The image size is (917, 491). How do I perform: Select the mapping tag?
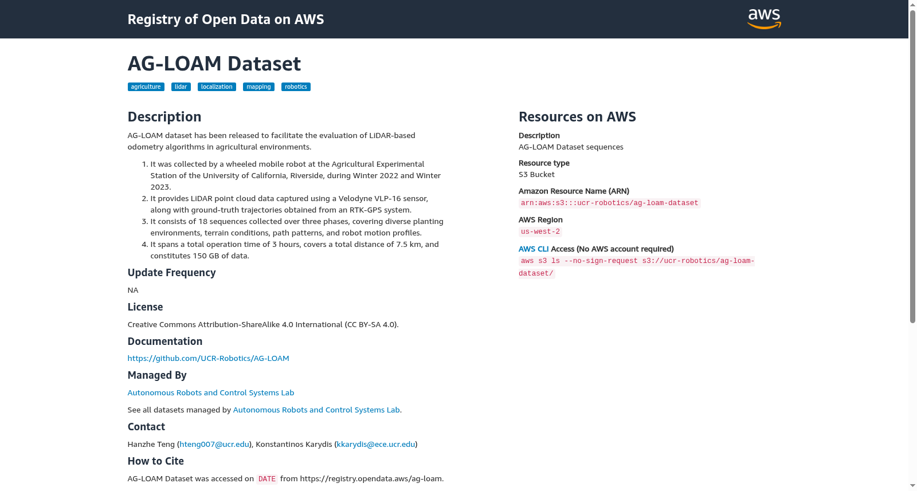258,87
